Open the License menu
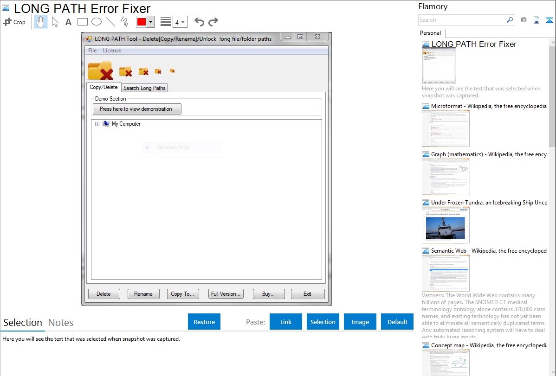Screen dimensions: 556x376 click(x=112, y=51)
